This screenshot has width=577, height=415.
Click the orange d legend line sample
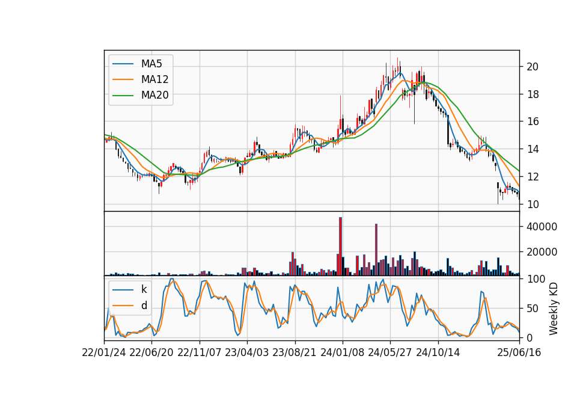(x=123, y=306)
